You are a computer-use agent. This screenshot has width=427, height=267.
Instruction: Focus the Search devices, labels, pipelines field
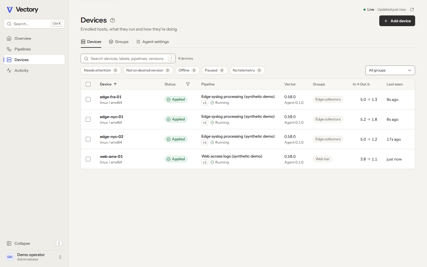click(128, 58)
